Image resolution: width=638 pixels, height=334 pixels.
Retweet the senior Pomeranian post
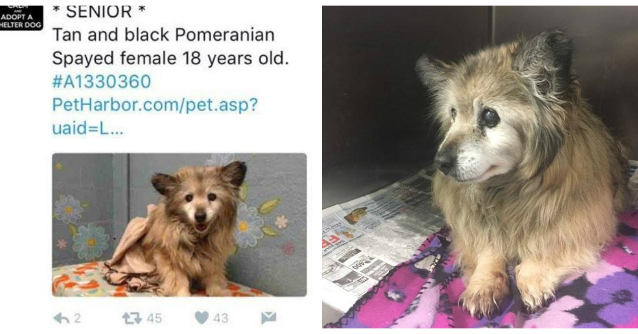[131, 318]
